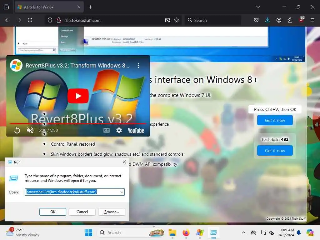Open the 3:09 AM clock and calendar

tap(286, 232)
